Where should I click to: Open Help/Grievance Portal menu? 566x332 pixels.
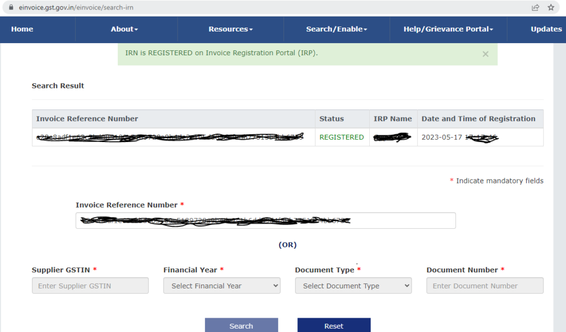(x=448, y=29)
